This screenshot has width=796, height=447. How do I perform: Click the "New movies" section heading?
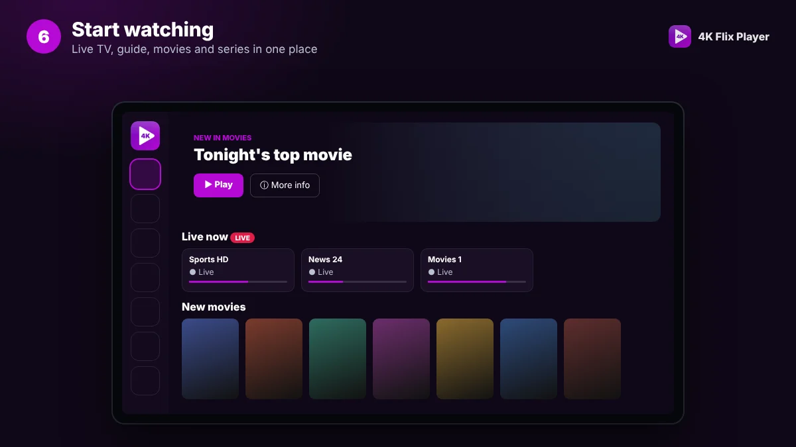click(214, 307)
